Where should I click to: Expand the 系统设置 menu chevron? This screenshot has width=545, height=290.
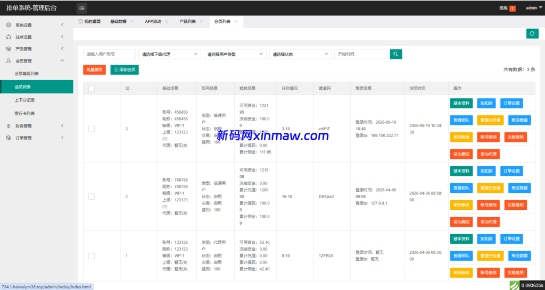coord(62,25)
